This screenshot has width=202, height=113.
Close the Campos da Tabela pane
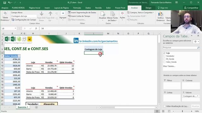(198, 36)
